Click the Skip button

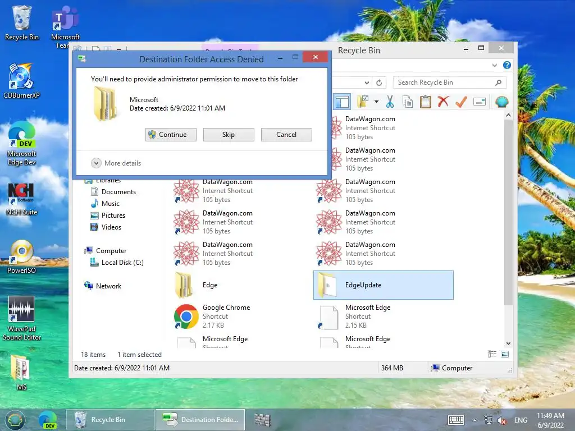tap(229, 135)
